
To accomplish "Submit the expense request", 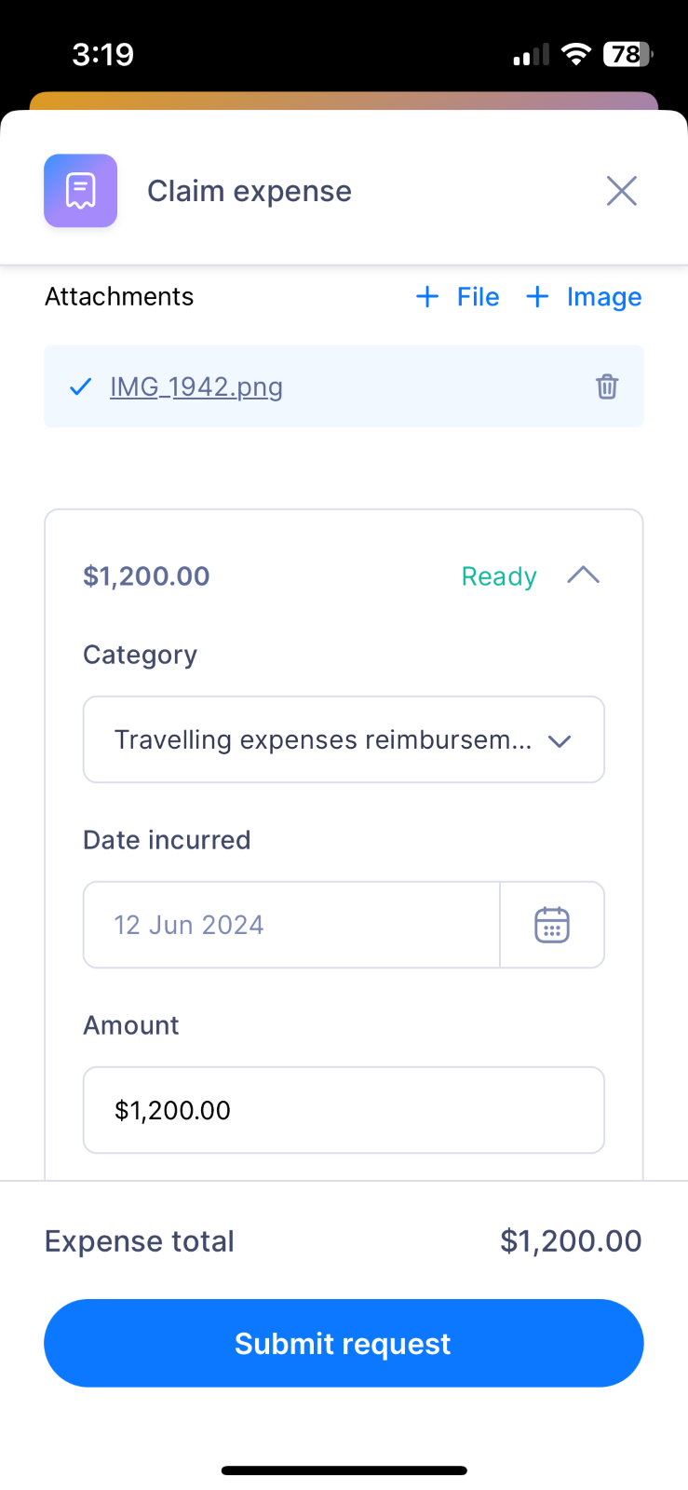I will tap(344, 1343).
